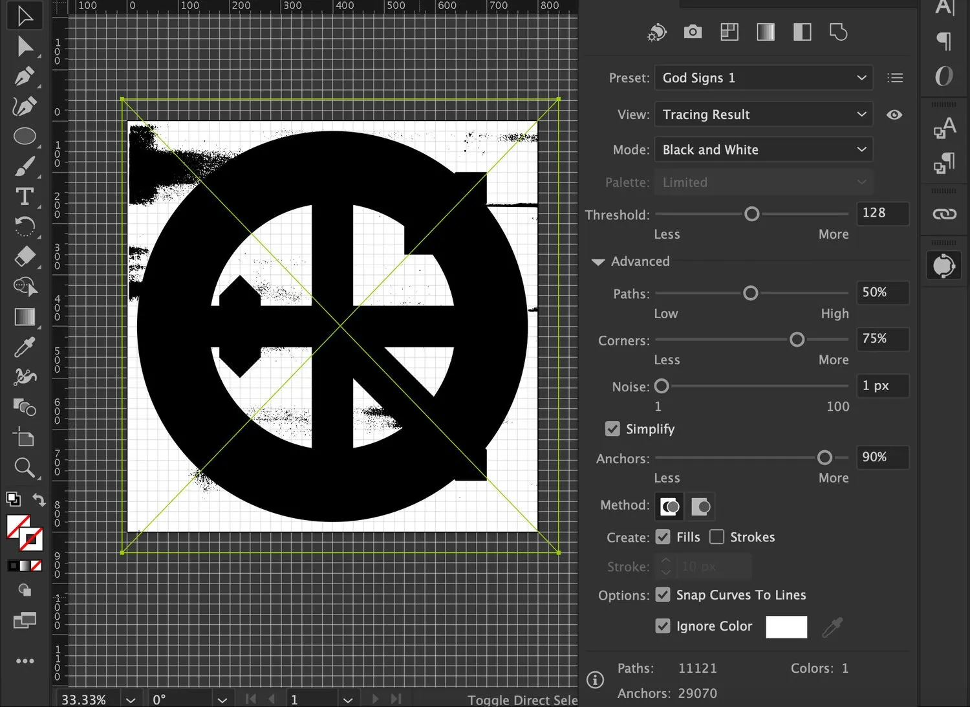Viewport: 970px width, 707px height.
Task: Select the Paintbrush tool
Action: [x=25, y=166]
